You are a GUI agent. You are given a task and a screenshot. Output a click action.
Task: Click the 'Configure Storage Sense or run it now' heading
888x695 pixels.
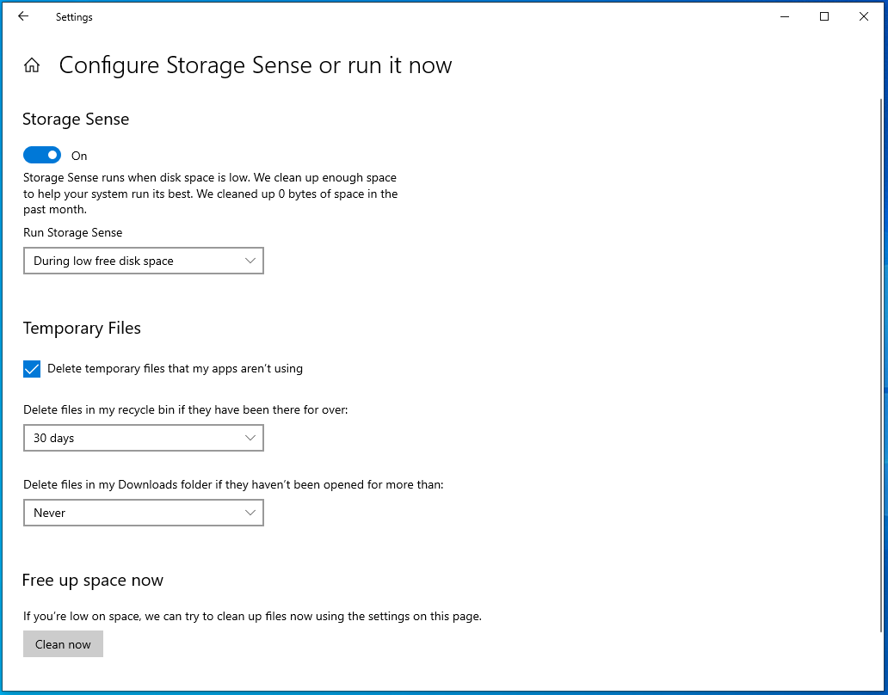click(x=256, y=65)
